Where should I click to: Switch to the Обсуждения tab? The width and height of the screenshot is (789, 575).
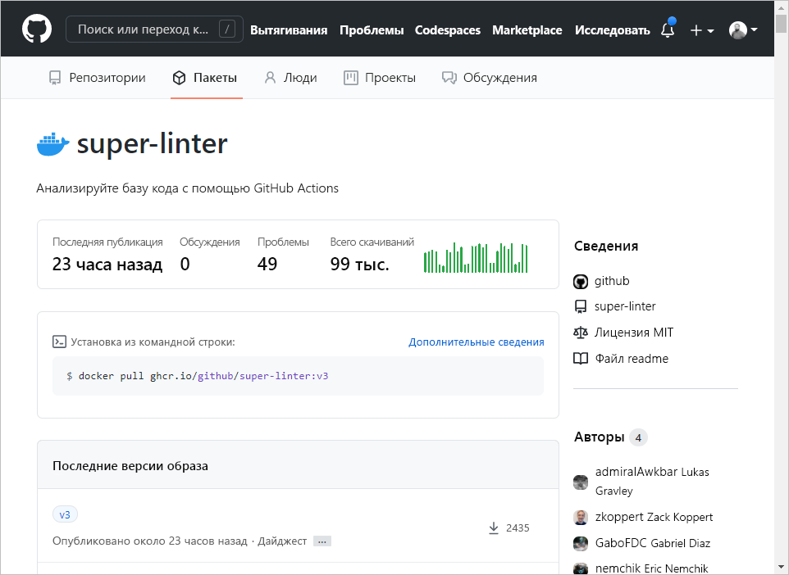[490, 78]
